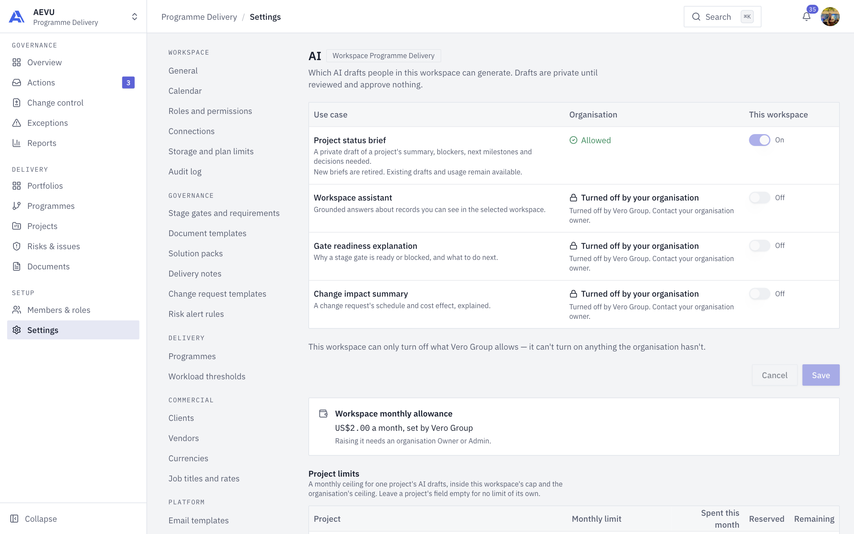Click the Change control document icon
The height and width of the screenshot is (534, 854).
pyautogui.click(x=17, y=103)
